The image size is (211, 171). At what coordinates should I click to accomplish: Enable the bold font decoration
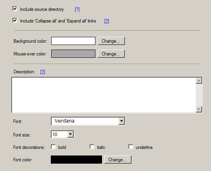click(x=53, y=147)
